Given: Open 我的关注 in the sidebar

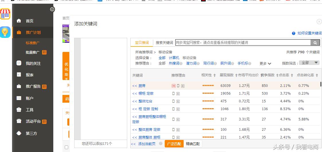Looking at the screenshot, I should [x=33, y=63].
